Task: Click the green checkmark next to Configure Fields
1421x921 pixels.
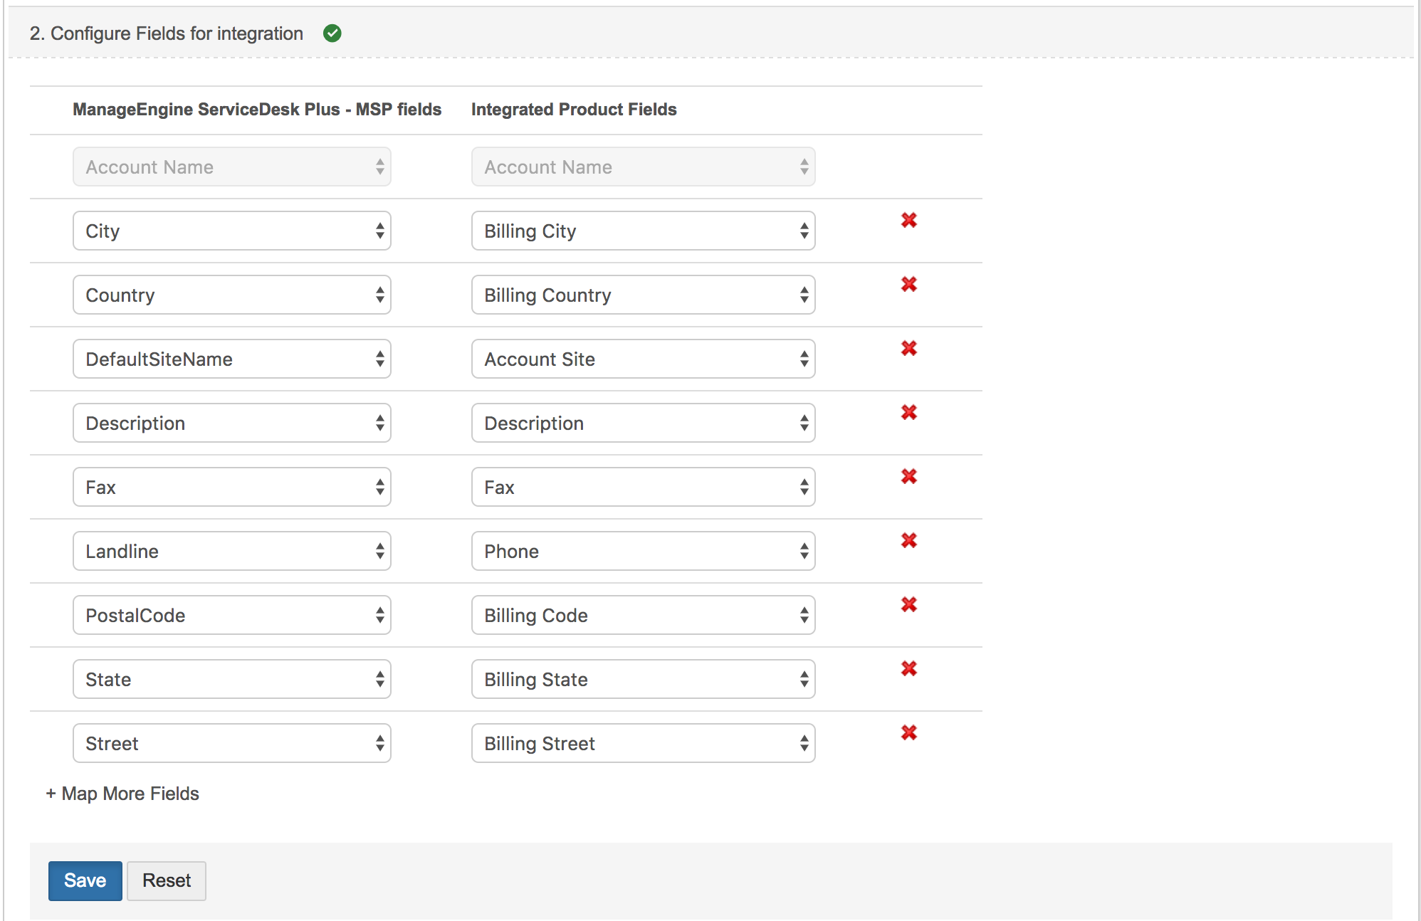Action: tap(332, 33)
